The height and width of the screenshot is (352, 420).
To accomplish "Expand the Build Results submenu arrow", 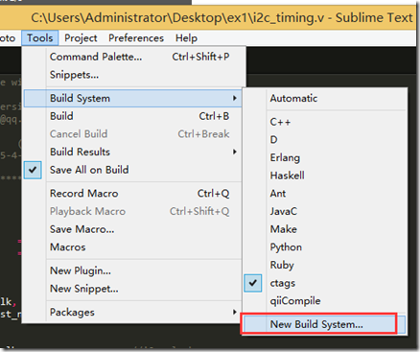I will [x=235, y=152].
